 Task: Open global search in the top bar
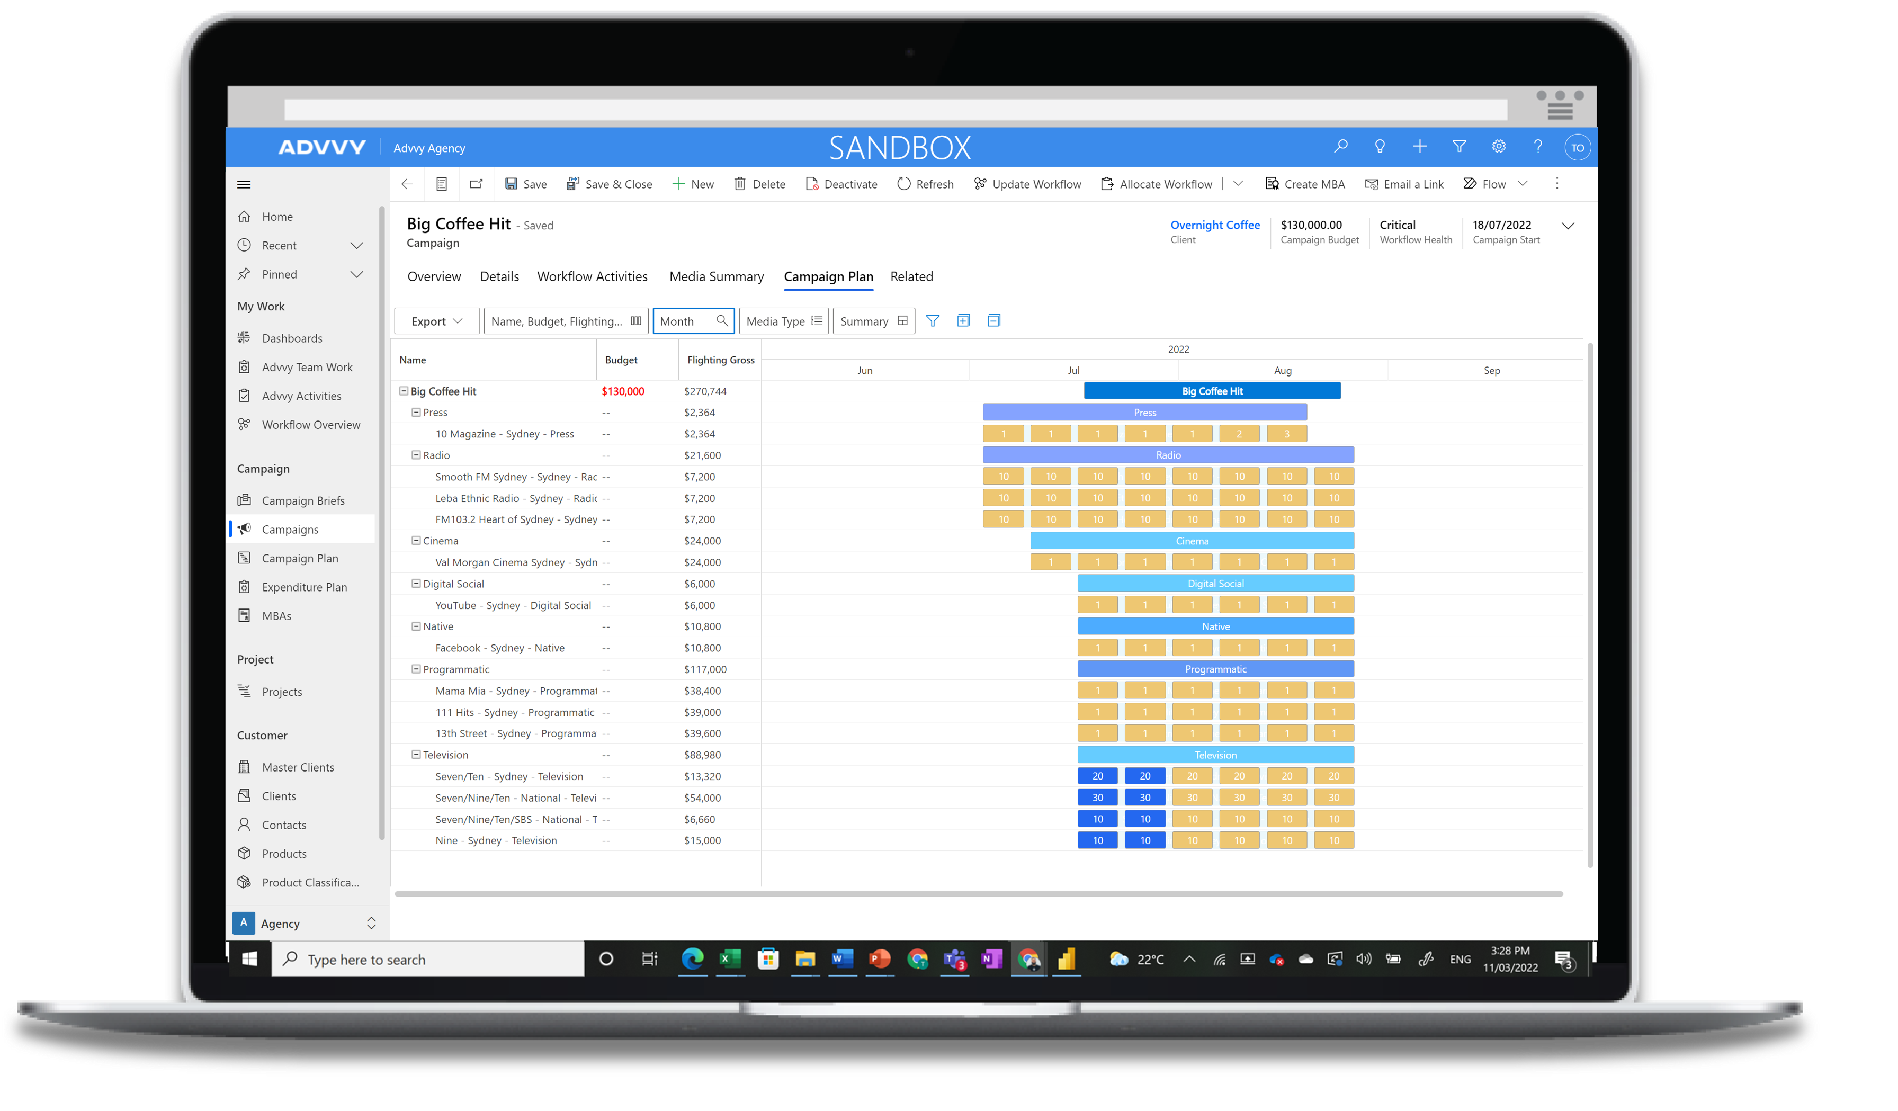(x=1341, y=146)
